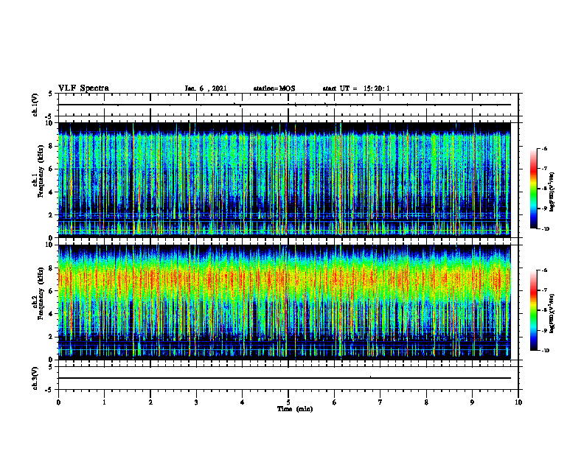584x451 pixels.
Task: Click time axis tick label "10"
Action: pyautogui.click(x=518, y=402)
